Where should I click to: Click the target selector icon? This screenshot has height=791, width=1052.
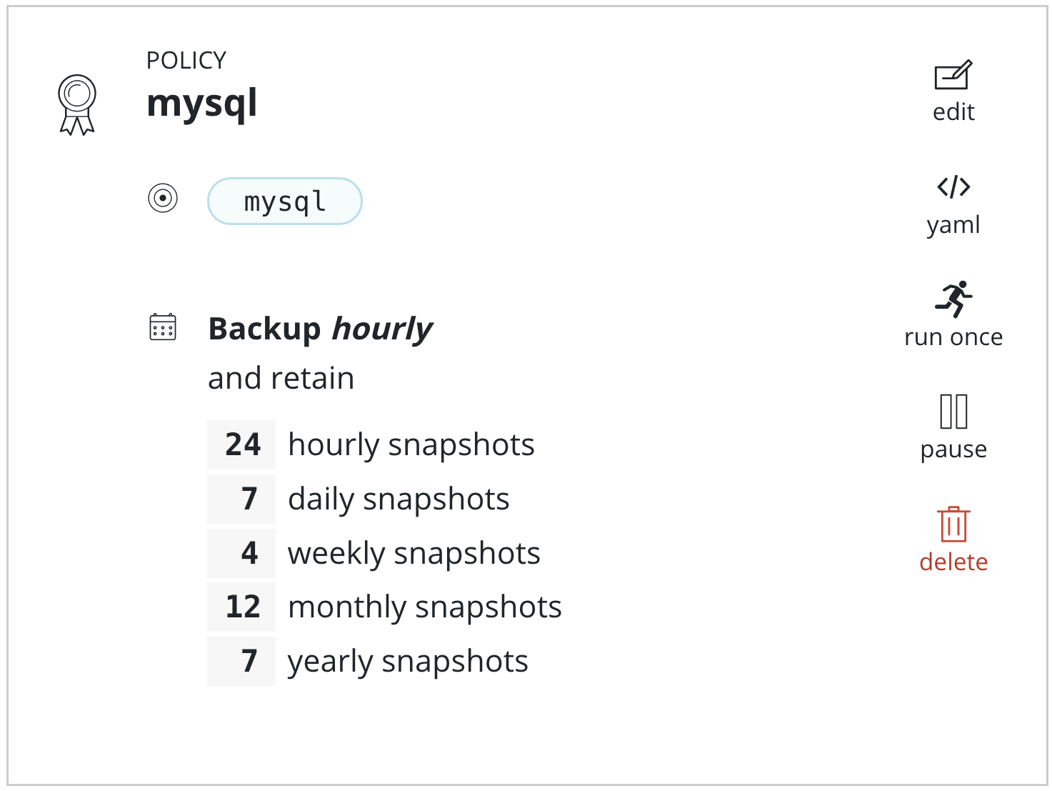click(163, 198)
